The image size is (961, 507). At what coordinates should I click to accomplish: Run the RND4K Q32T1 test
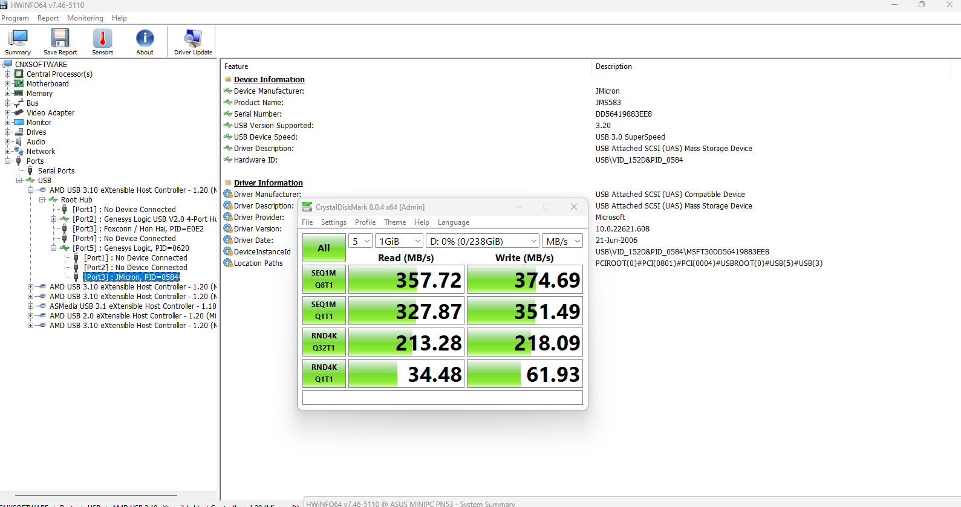coord(324,342)
